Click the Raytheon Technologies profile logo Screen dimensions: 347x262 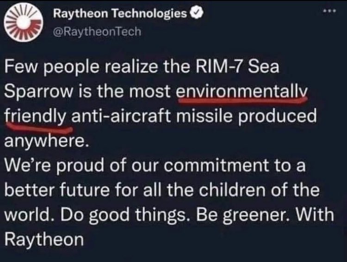coord(23,24)
